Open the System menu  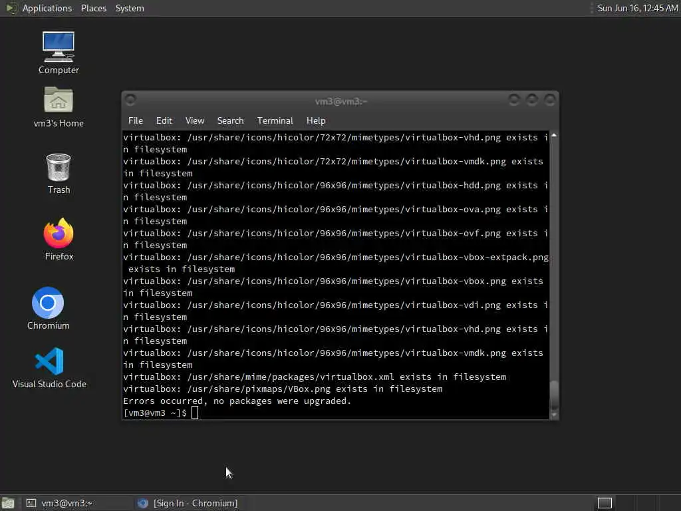click(x=130, y=8)
